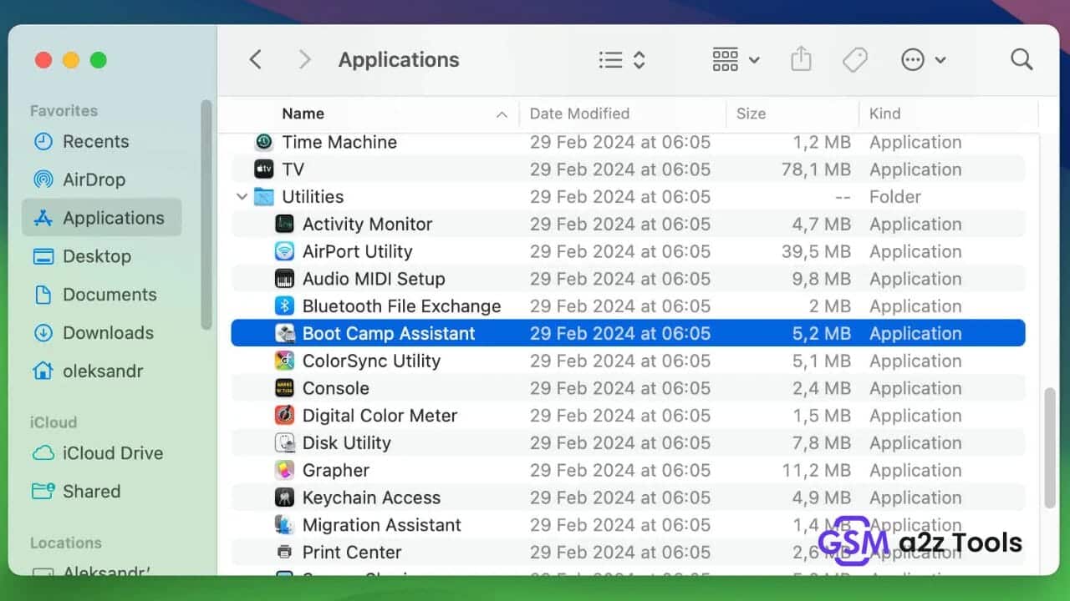Select the Time Machine app icon
1070x601 pixels.
[x=263, y=142]
